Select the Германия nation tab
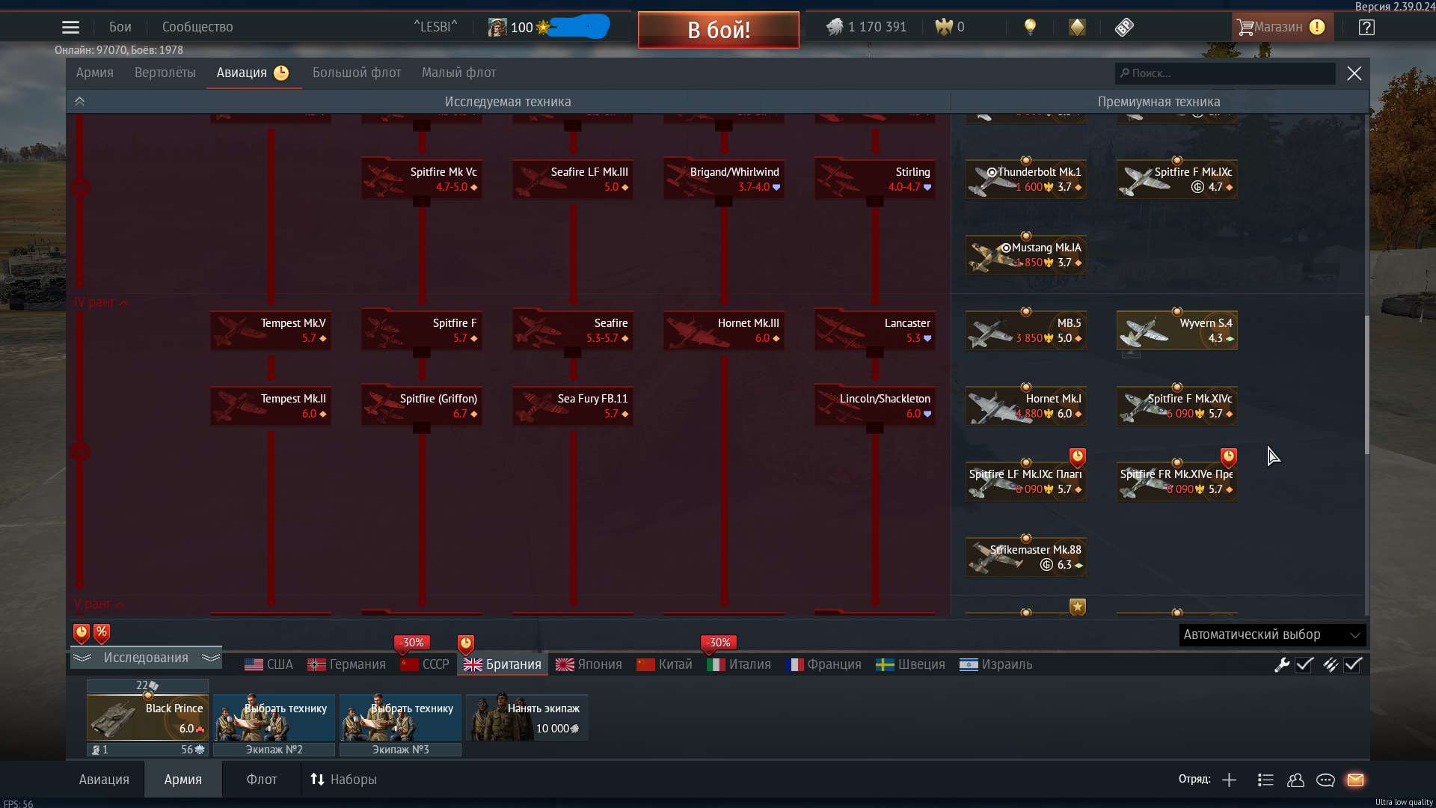Screen dimensions: 1436x808 [x=347, y=664]
